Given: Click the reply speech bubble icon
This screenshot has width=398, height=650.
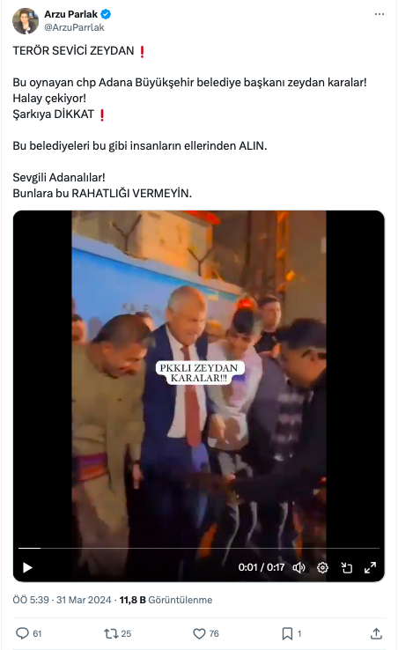Looking at the screenshot, I should [x=22, y=633].
